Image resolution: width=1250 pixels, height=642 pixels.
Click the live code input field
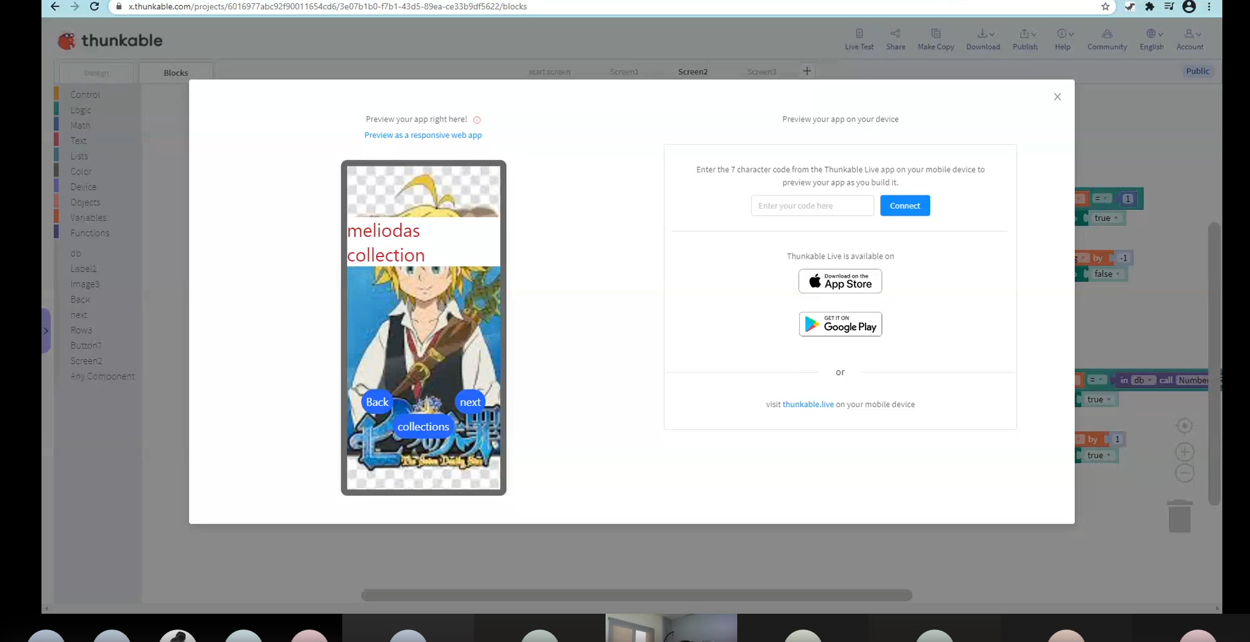(x=812, y=206)
